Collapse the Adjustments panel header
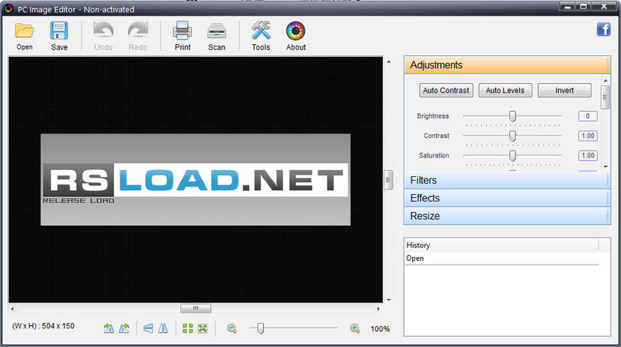 (x=507, y=65)
